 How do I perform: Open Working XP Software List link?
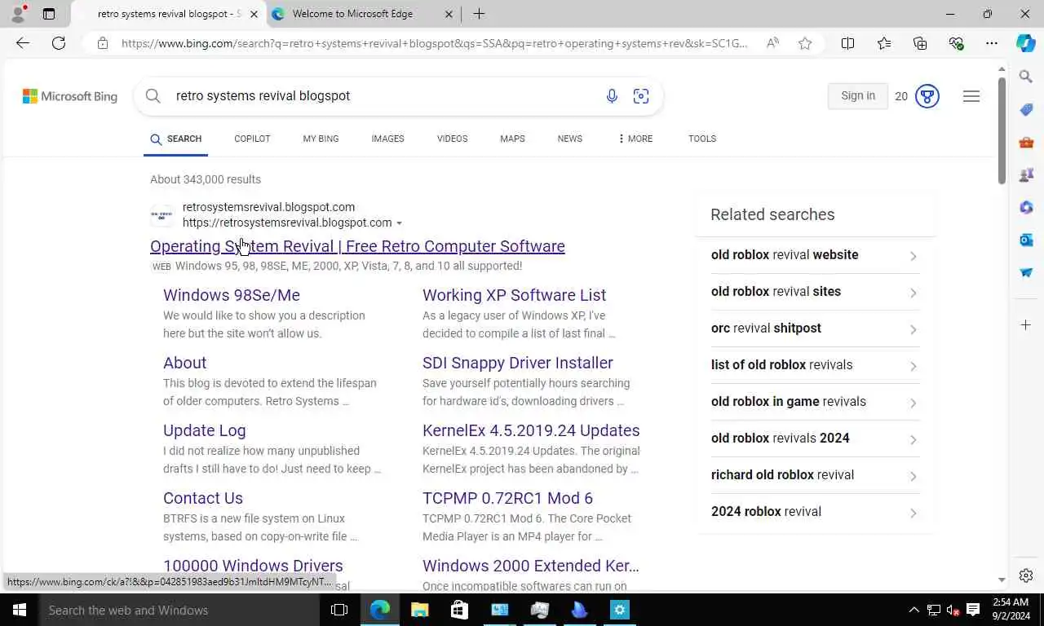tap(514, 295)
